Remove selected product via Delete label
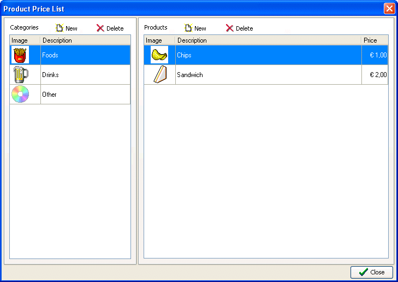This screenshot has width=398, height=282. tap(245, 28)
